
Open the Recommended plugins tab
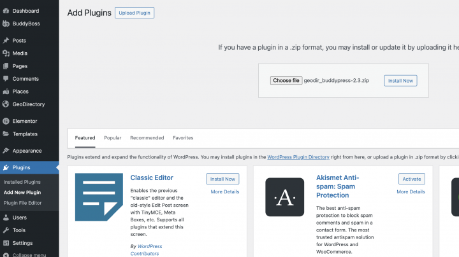(x=147, y=138)
